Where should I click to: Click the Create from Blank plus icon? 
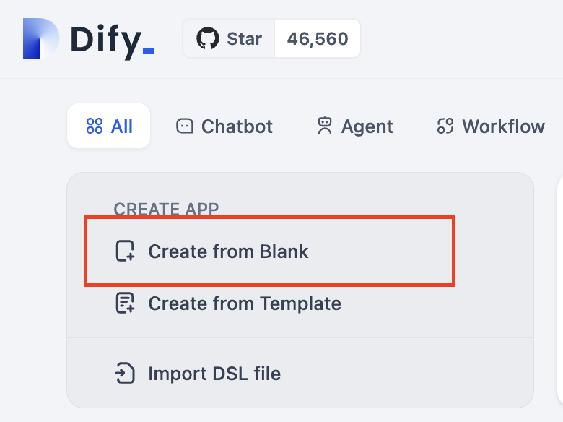(x=126, y=251)
